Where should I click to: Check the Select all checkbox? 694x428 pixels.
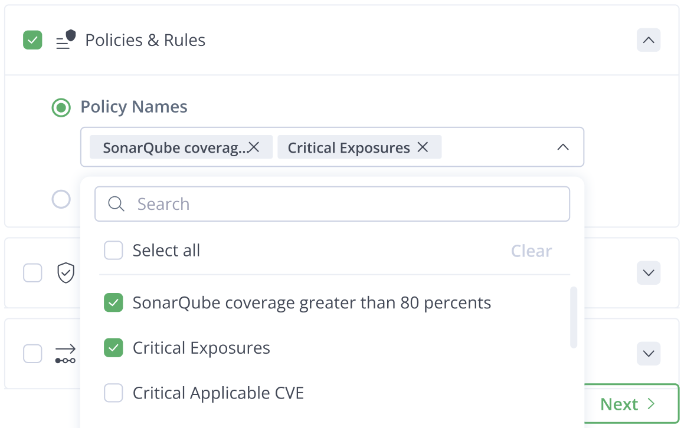click(113, 250)
